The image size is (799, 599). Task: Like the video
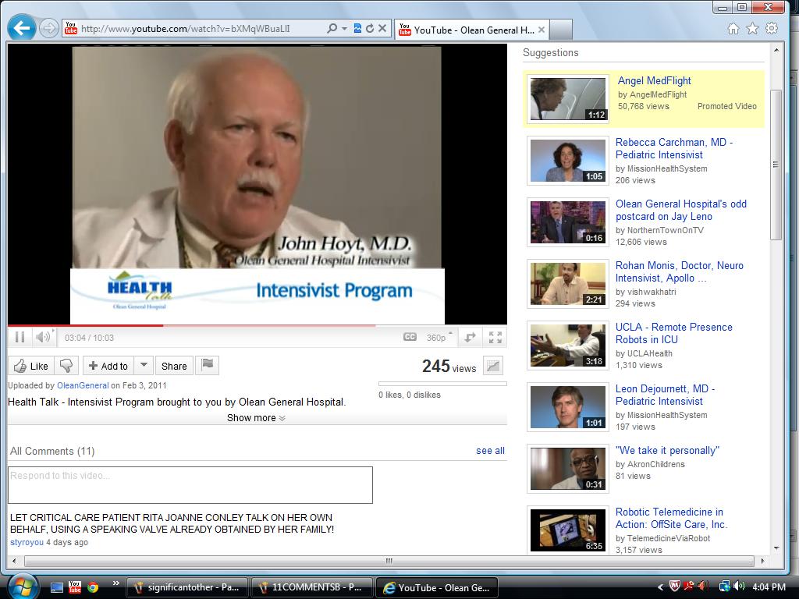(31, 366)
